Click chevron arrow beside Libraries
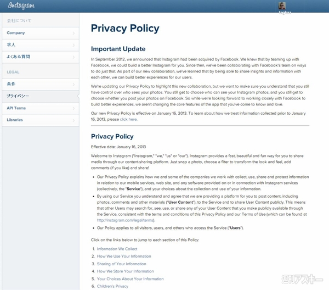The image size is (329, 290). point(73,120)
